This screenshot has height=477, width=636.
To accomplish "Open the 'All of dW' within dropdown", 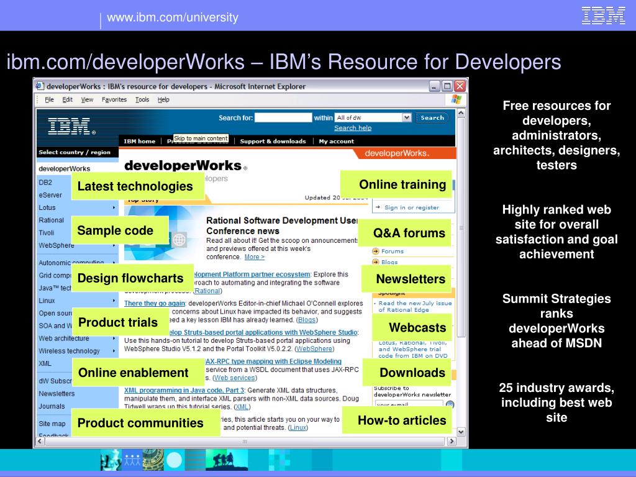I will tap(373, 117).
